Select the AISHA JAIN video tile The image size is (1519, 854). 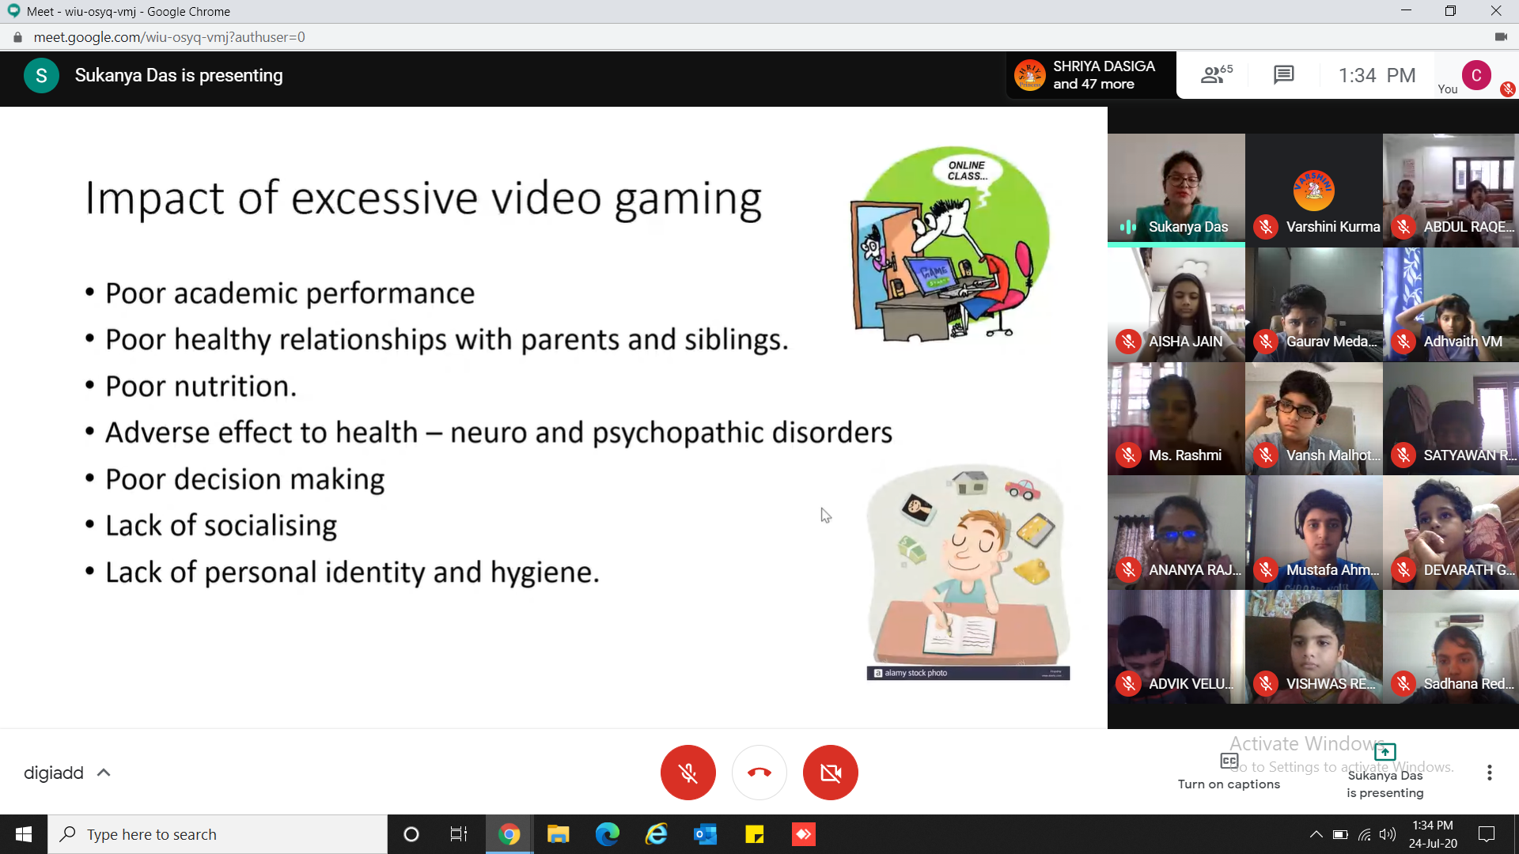tap(1176, 305)
